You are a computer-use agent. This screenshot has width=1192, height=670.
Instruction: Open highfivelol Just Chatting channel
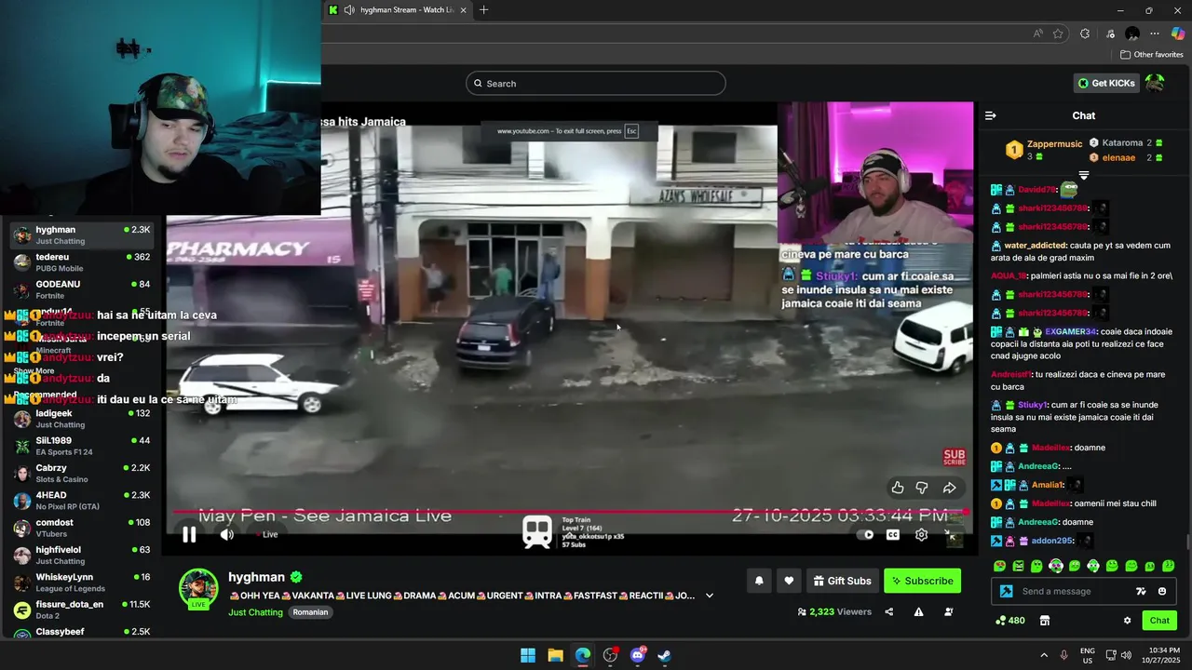pyautogui.click(x=83, y=556)
